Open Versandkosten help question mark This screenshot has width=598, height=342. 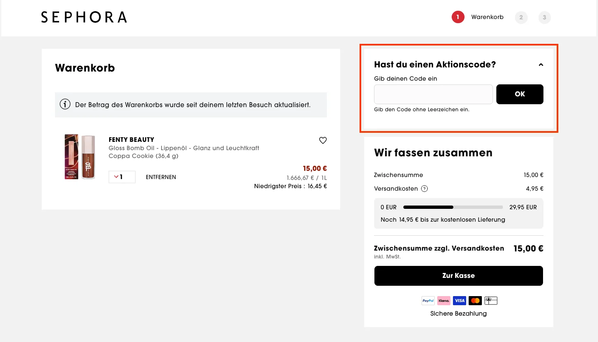(424, 189)
